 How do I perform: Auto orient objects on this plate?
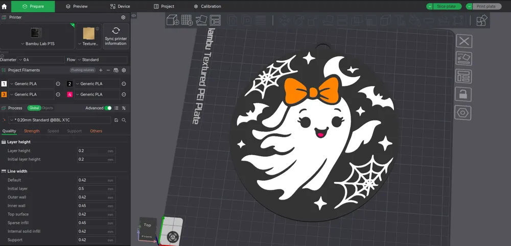pos(464,59)
